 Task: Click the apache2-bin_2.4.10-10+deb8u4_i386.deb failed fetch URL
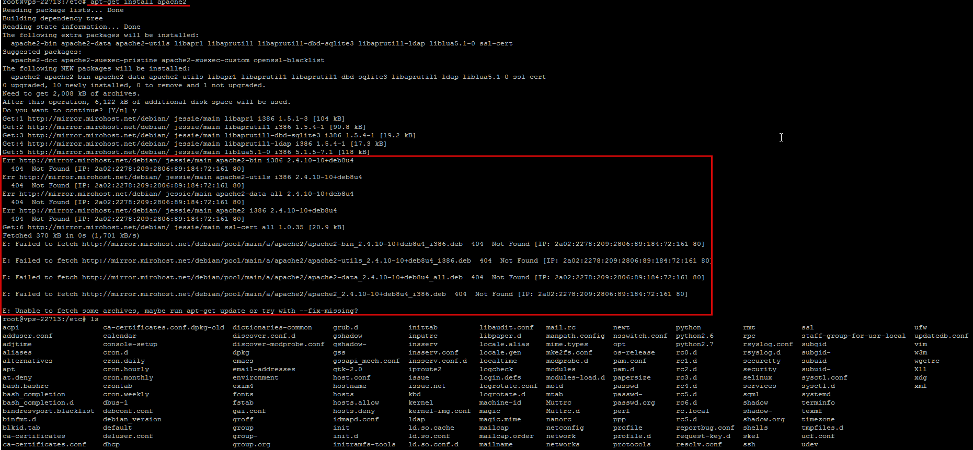(x=272, y=244)
